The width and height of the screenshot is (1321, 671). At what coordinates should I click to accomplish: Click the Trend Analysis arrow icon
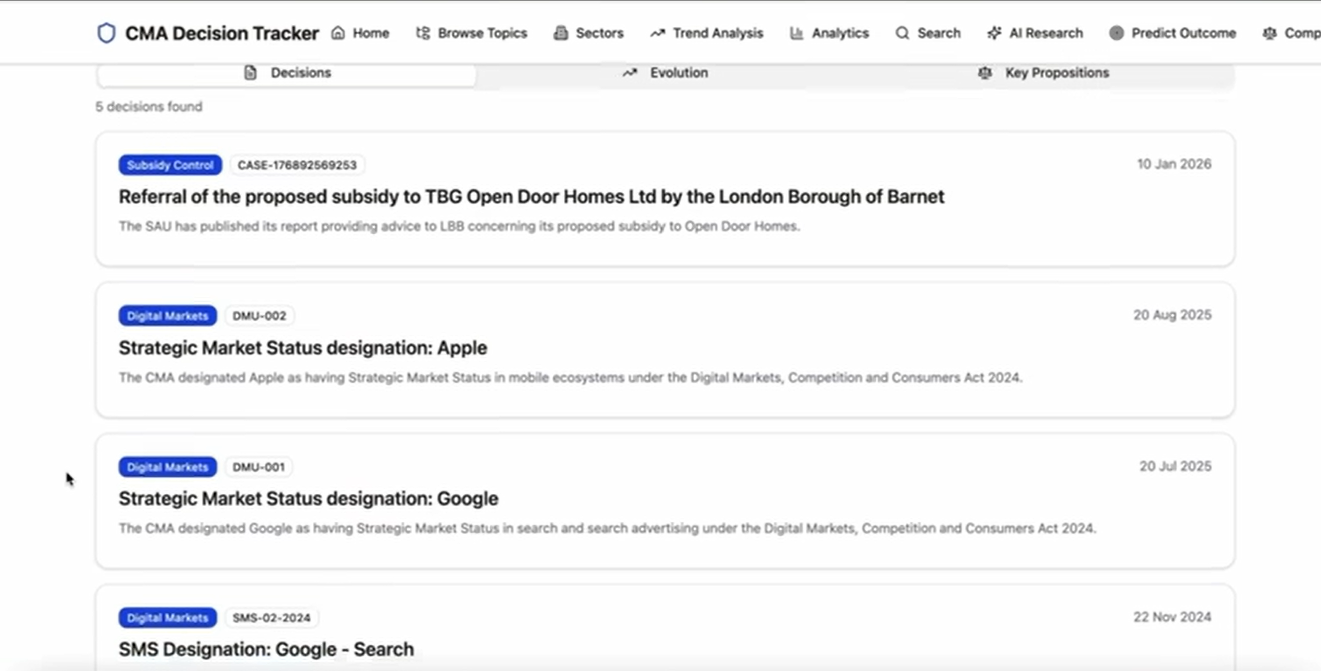click(x=657, y=33)
